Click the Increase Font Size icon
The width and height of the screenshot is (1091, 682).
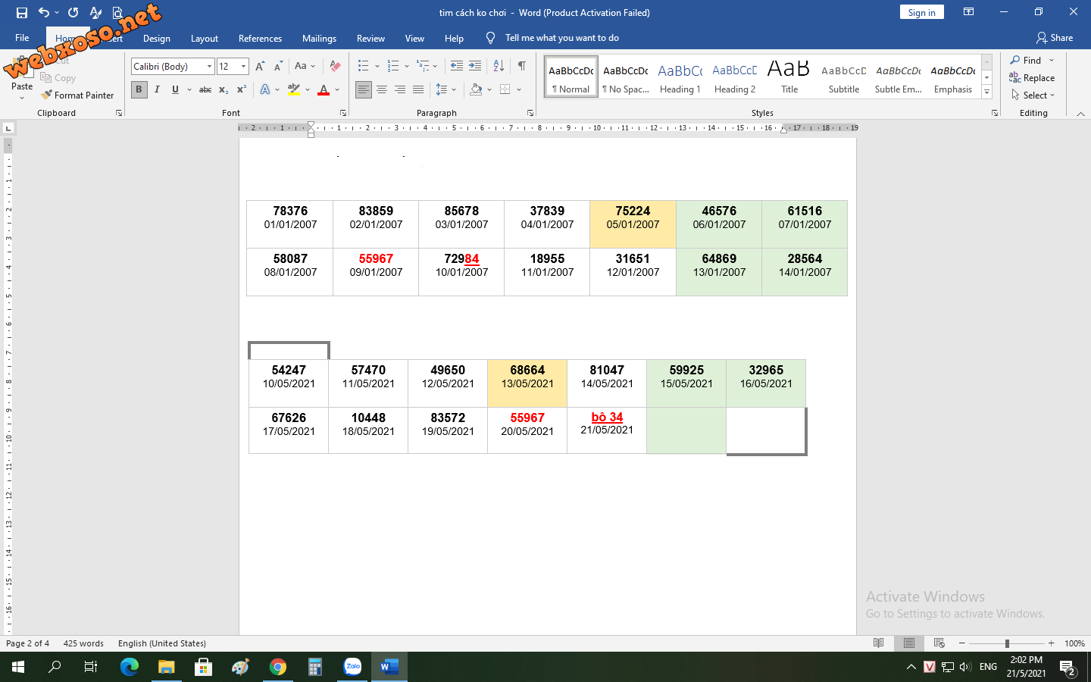[x=261, y=66]
